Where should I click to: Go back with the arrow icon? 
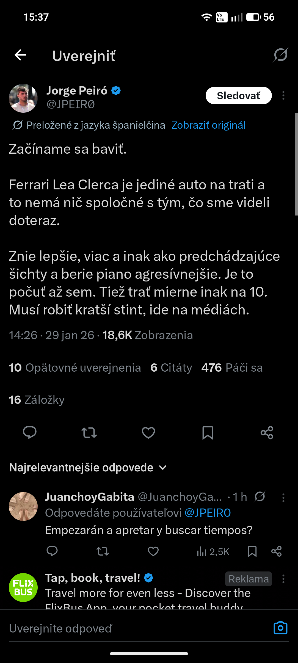click(20, 55)
